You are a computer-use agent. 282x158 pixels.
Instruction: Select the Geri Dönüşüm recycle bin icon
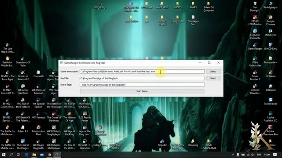click(255, 7)
